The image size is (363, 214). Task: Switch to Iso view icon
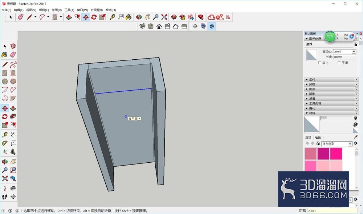[x=142, y=26]
